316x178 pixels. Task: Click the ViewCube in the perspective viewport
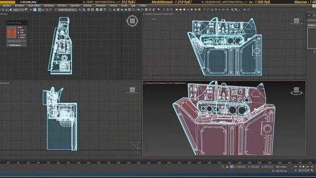point(296,91)
